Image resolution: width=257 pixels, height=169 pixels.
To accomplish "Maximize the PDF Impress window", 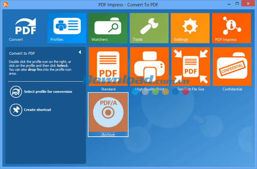I will [x=237, y=4].
